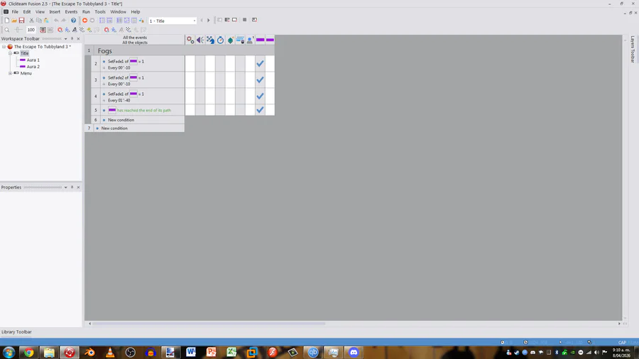Toggle checkmark action in event row 5

pyautogui.click(x=260, y=110)
